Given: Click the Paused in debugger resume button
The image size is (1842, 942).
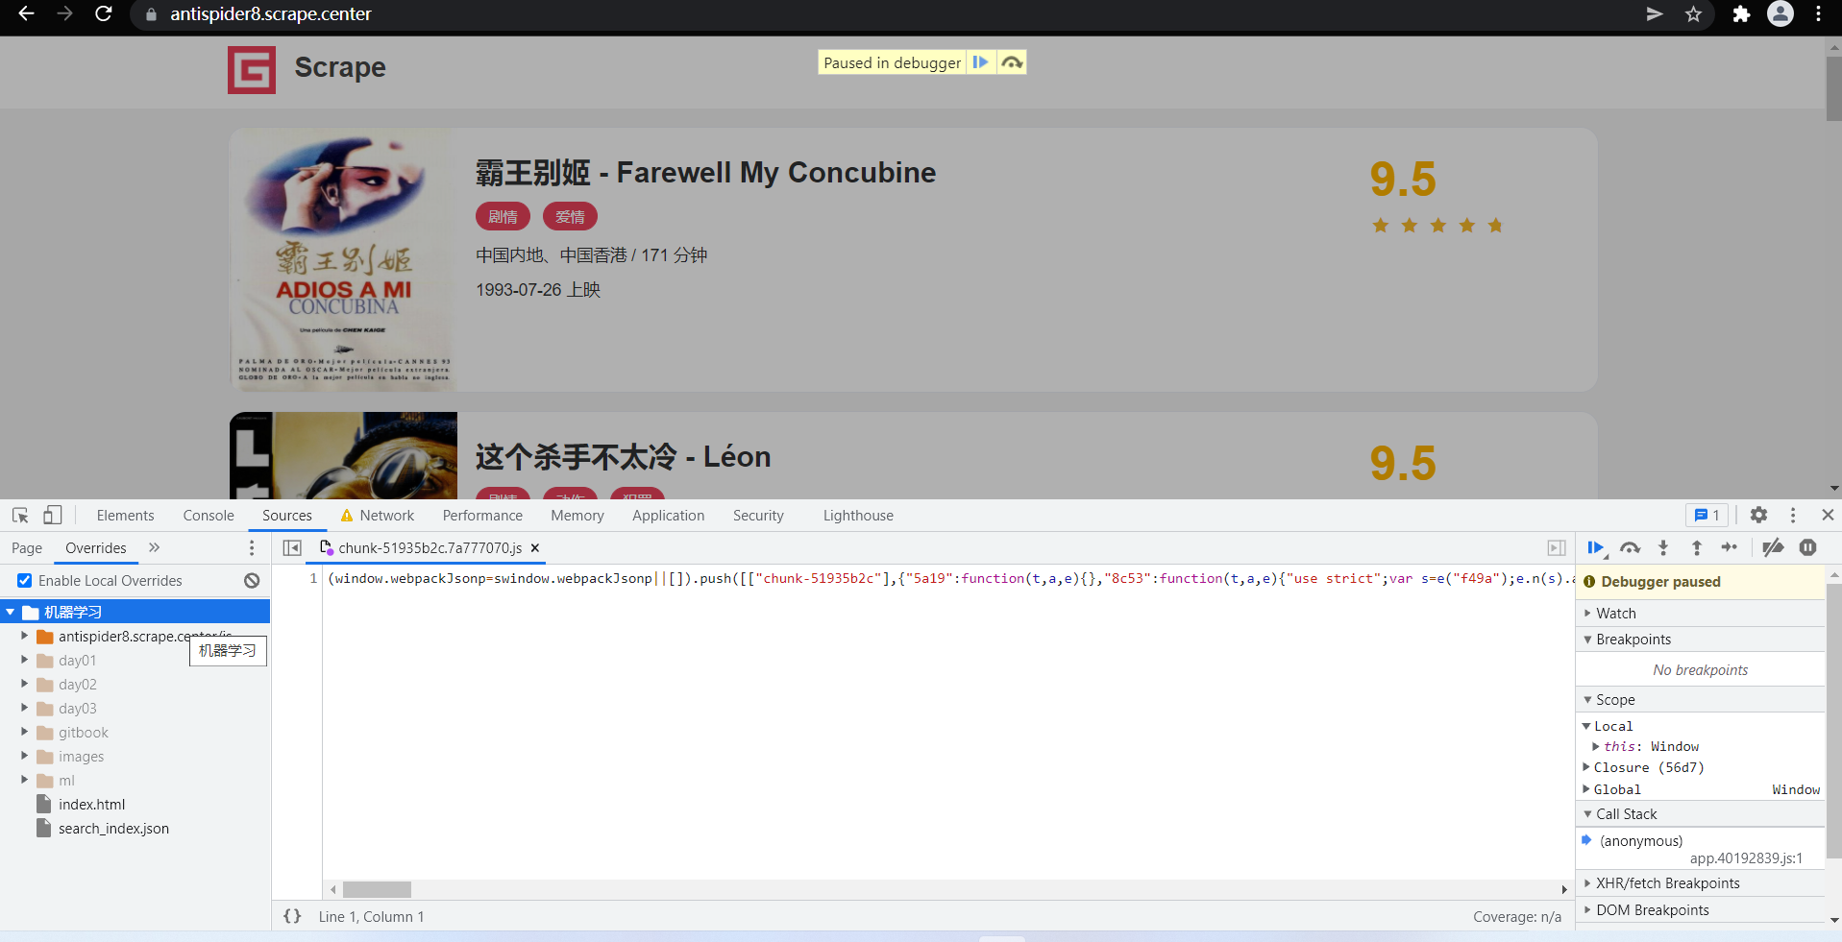Looking at the screenshot, I should click(x=981, y=61).
